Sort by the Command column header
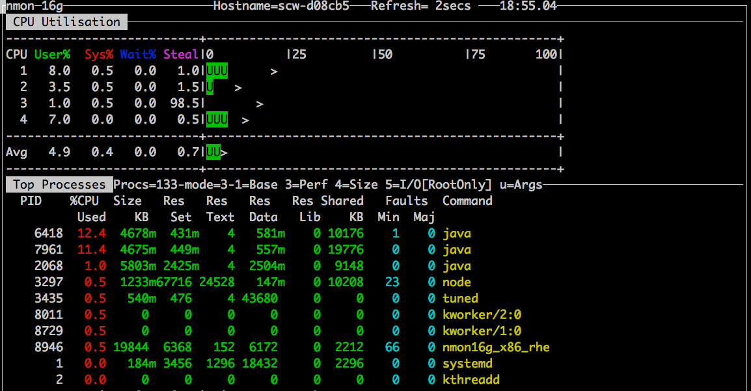751x391 pixels. (x=467, y=200)
